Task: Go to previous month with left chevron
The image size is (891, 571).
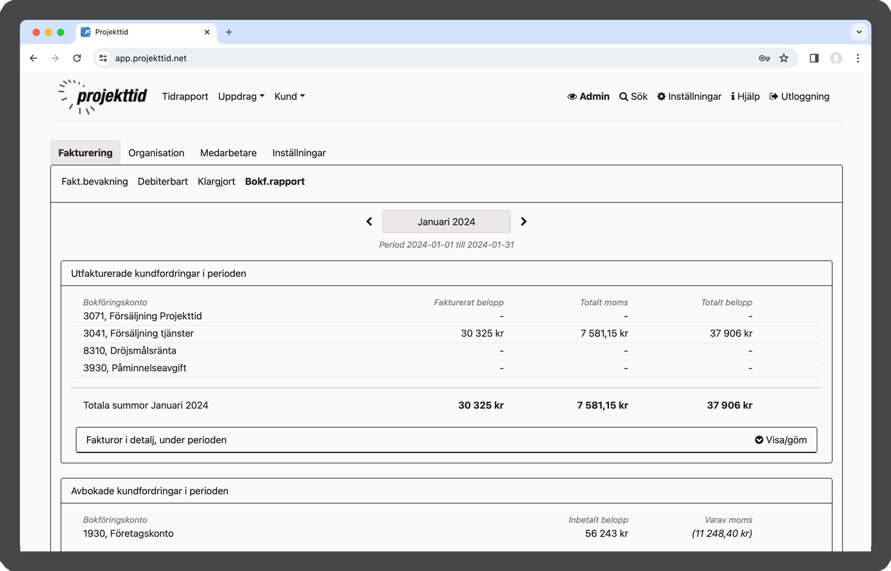Action: click(369, 222)
